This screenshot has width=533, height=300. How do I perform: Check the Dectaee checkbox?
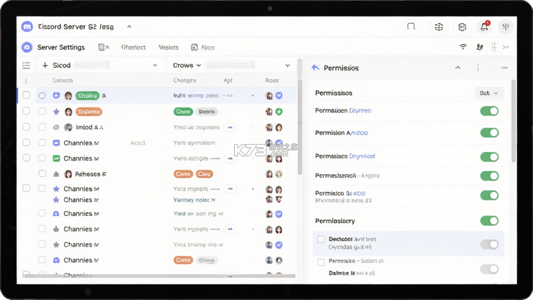pos(321,239)
